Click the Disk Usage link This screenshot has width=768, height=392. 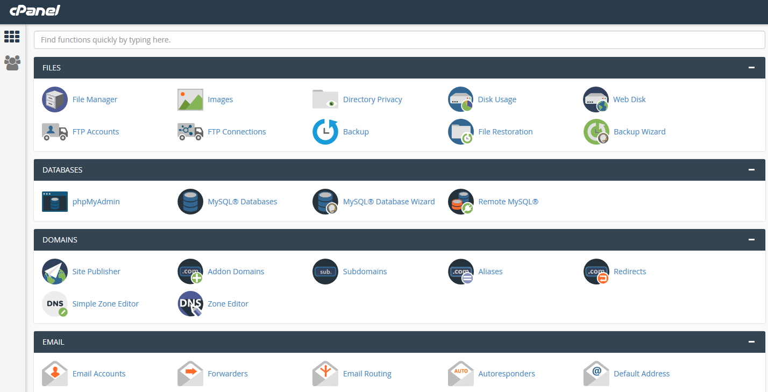pyautogui.click(x=497, y=99)
